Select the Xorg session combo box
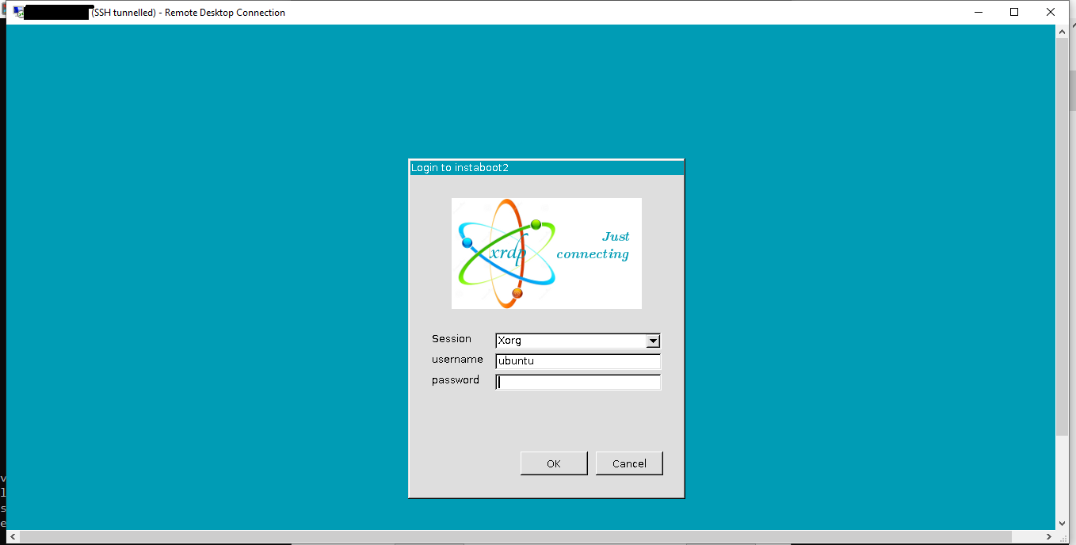Viewport: 1076px width, 545px height. point(570,341)
